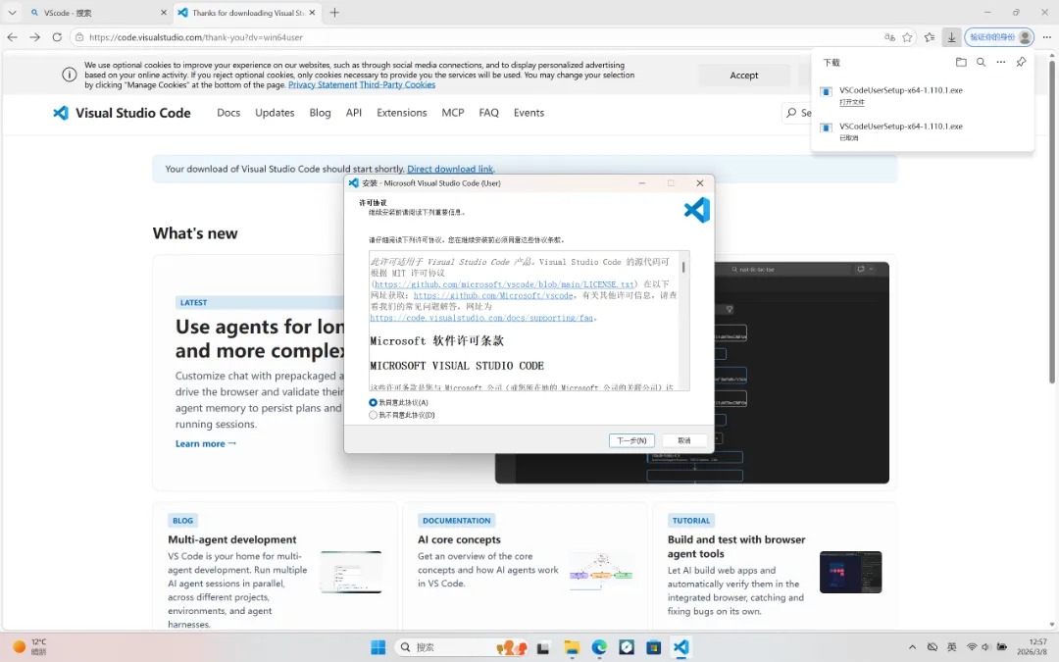The image size is (1059, 662).
Task: Go back with the browser back arrow
Action: coord(12,37)
